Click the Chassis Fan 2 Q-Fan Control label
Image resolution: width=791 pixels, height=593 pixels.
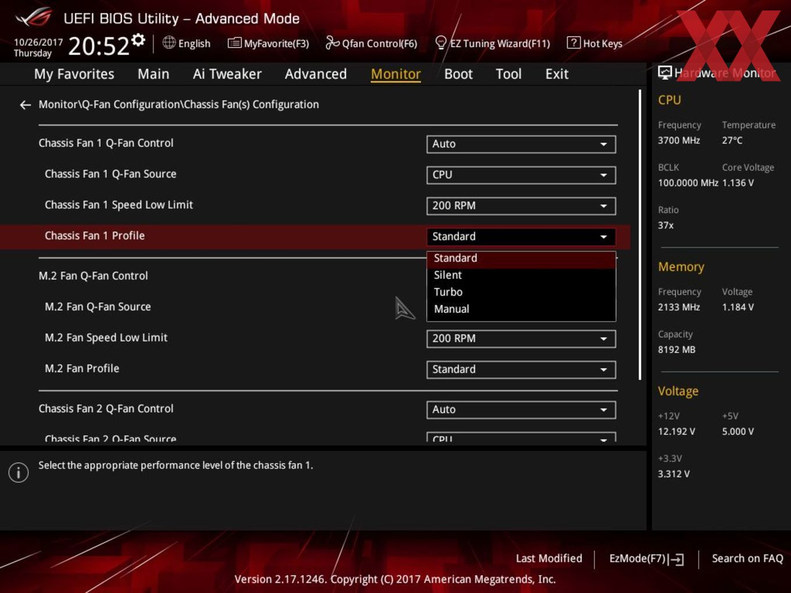click(x=106, y=409)
